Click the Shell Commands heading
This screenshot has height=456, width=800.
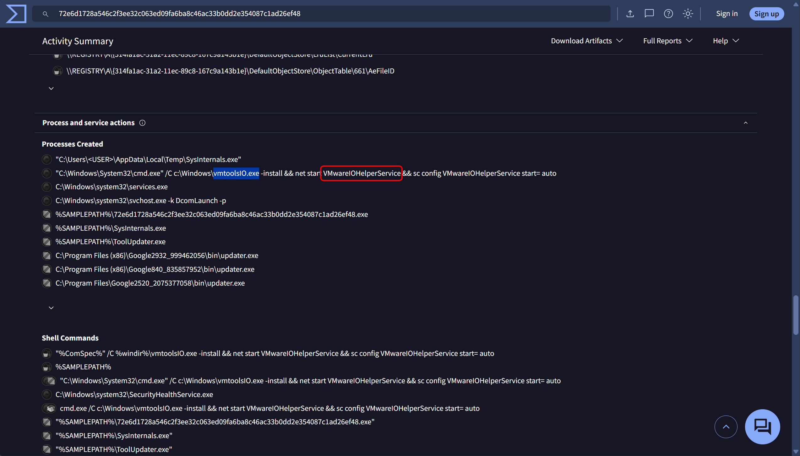pos(70,338)
